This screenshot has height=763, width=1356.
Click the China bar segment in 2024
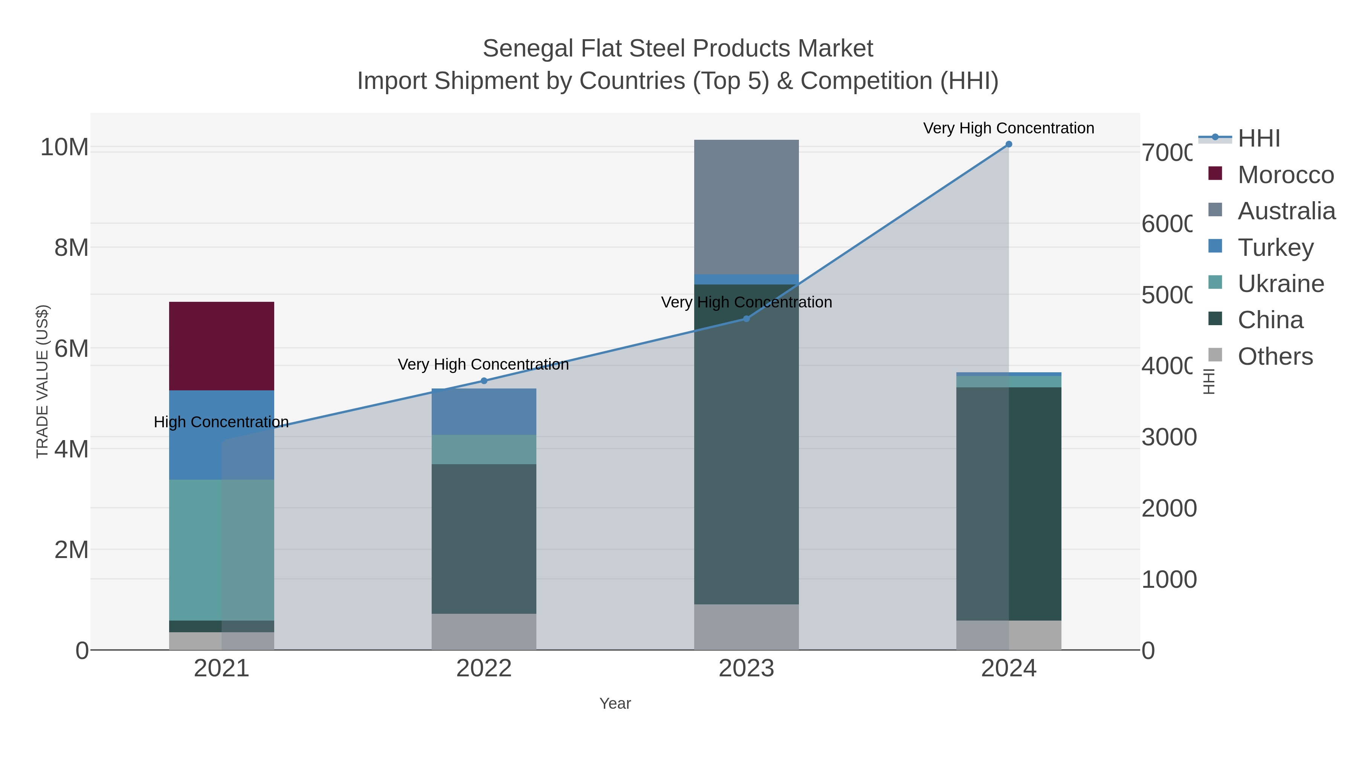[1009, 504]
